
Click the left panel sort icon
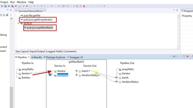(4, 15)
